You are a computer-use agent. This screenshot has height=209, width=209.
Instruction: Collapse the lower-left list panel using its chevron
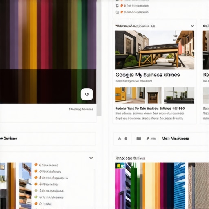tap(91, 158)
